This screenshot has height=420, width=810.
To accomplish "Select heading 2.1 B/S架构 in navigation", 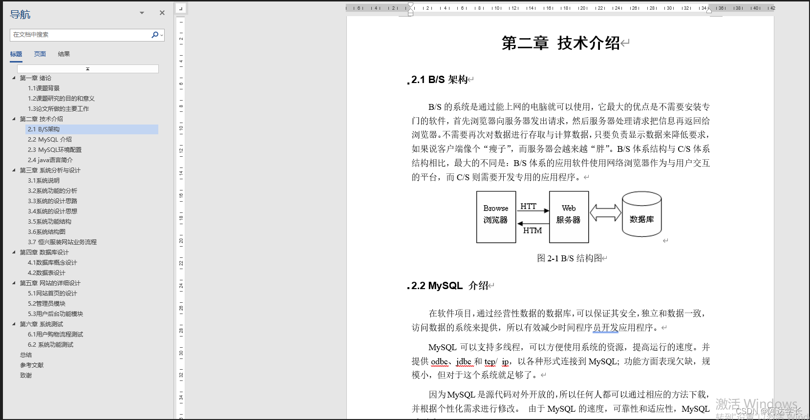I will pyautogui.click(x=92, y=129).
